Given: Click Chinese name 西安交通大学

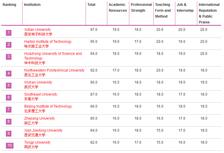Looking at the screenshot, I should point(35,135).
